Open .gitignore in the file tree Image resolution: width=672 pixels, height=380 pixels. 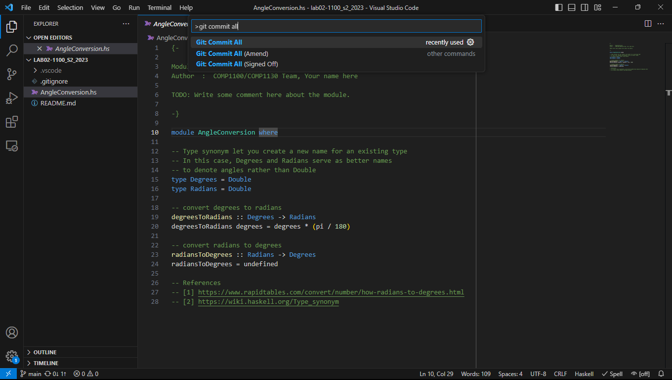[81, 81]
